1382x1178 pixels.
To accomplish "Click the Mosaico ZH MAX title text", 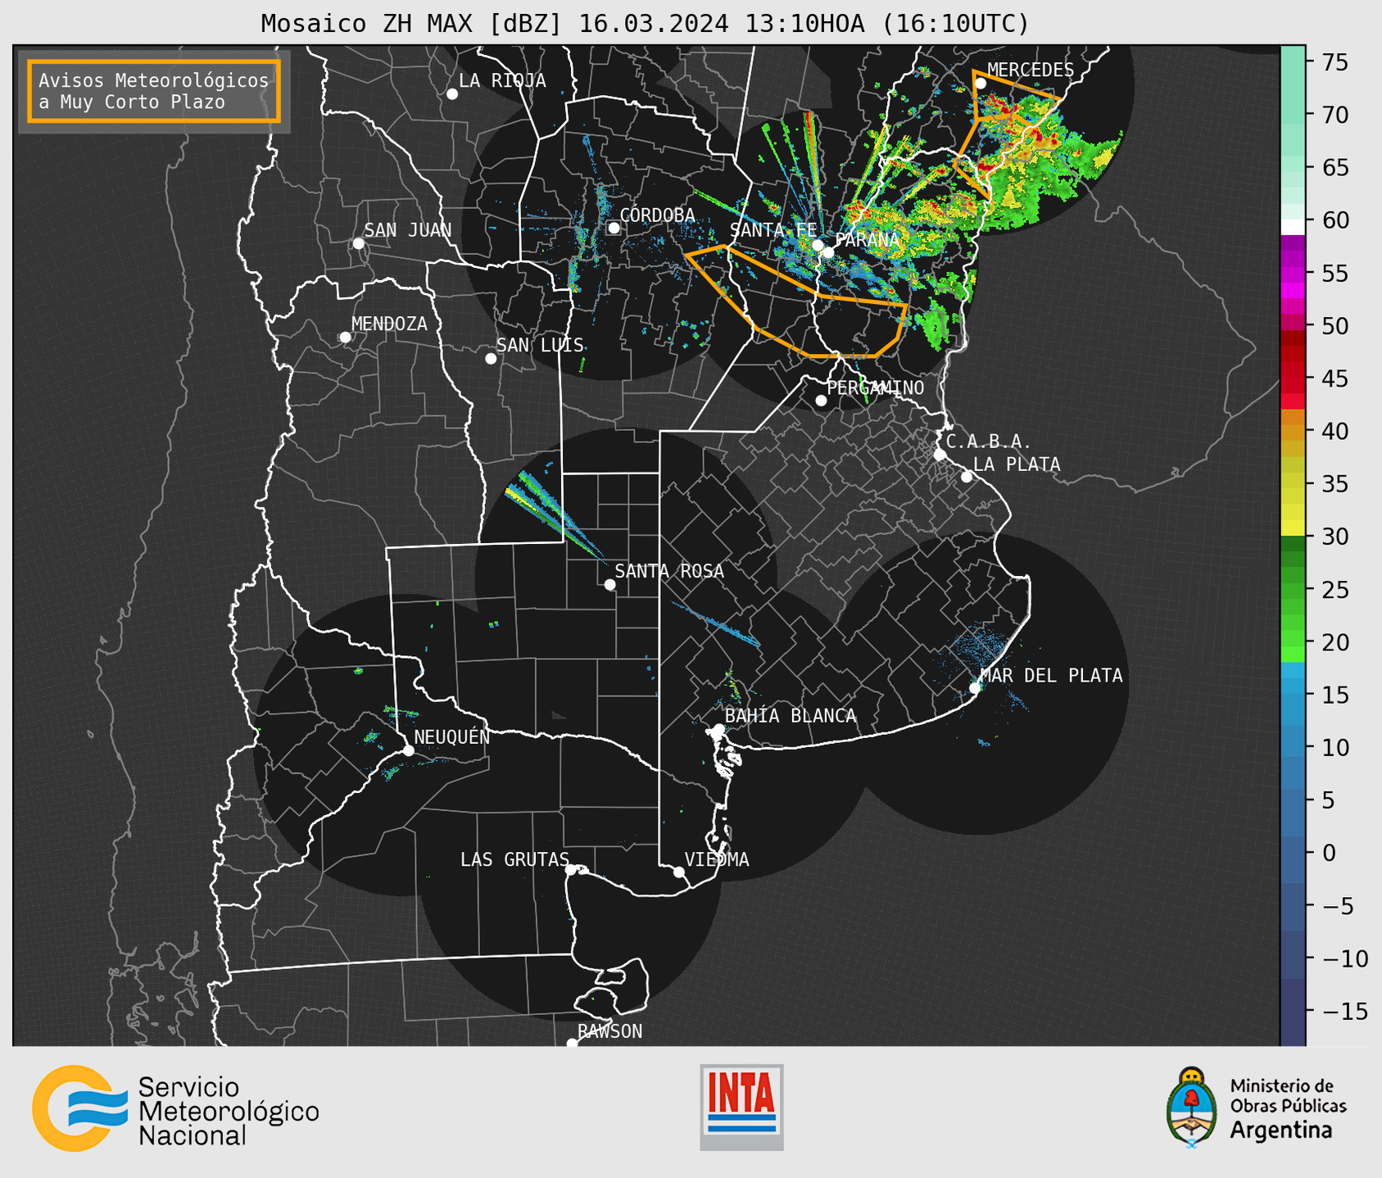I will point(645,23).
